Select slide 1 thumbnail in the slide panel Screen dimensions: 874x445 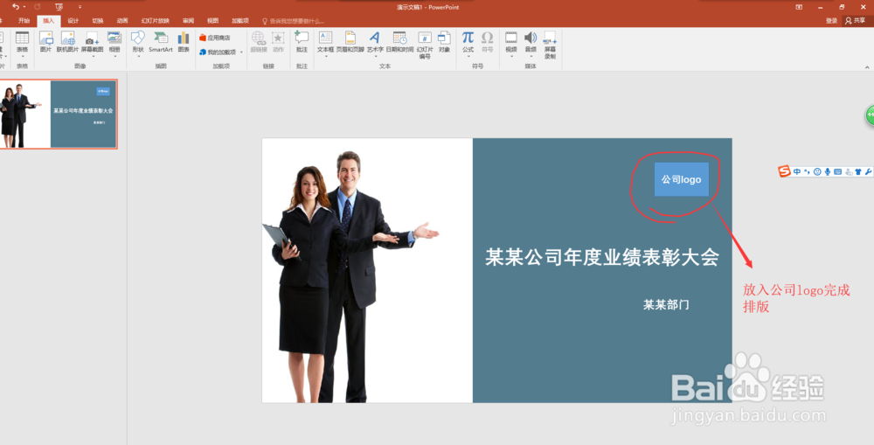pyautogui.click(x=58, y=114)
